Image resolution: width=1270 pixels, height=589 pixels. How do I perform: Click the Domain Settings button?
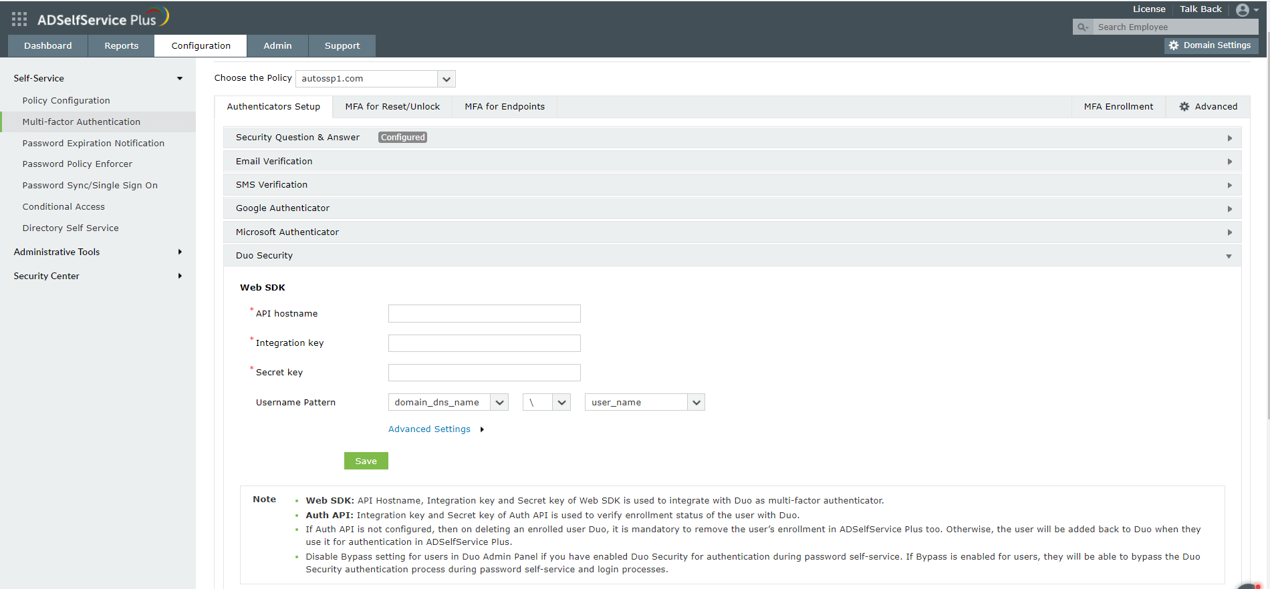click(x=1211, y=45)
